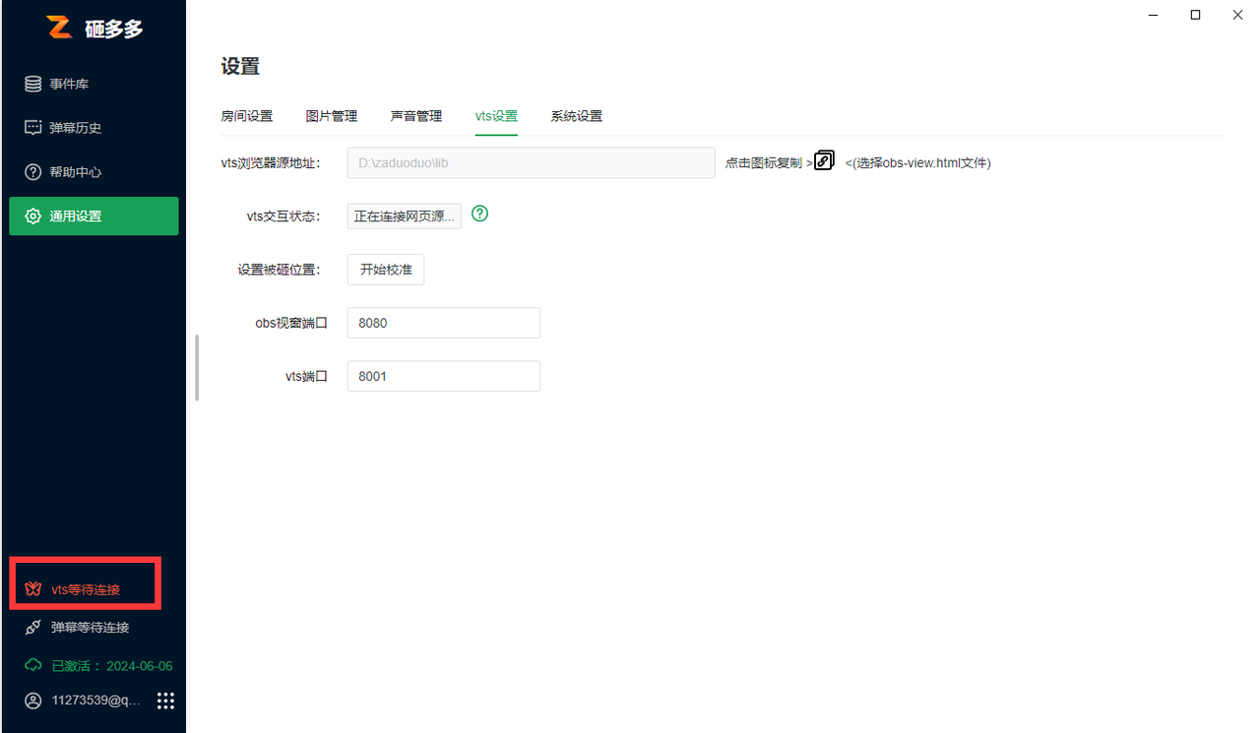Open 事件库 in the sidebar
Viewport: 1260px width, 733px height.
pyautogui.click(x=94, y=84)
